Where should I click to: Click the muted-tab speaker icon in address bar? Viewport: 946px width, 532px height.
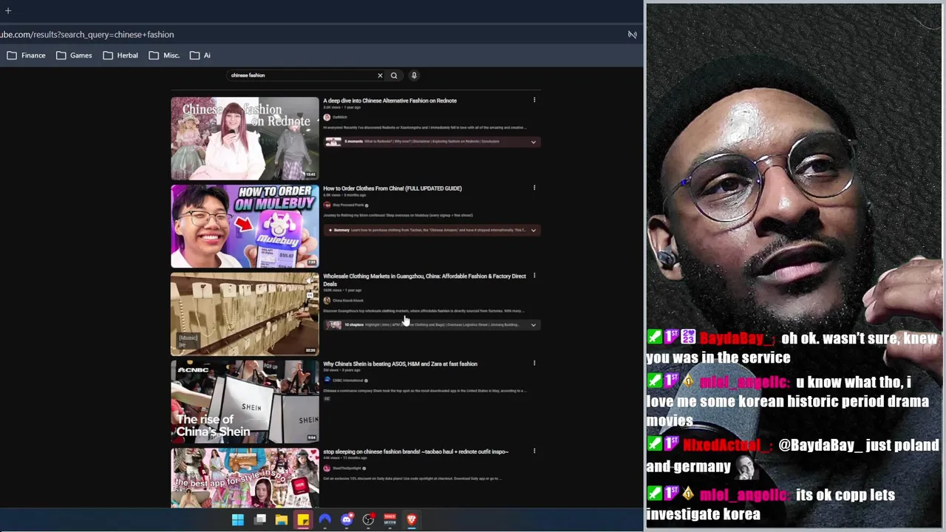(x=632, y=35)
